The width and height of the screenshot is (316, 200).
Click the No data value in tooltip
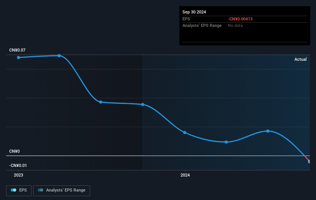[x=235, y=26]
